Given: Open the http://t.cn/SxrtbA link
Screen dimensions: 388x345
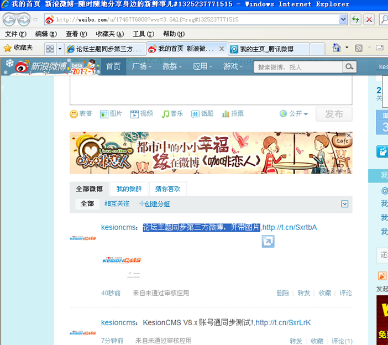Looking at the screenshot, I should pyautogui.click(x=290, y=227).
